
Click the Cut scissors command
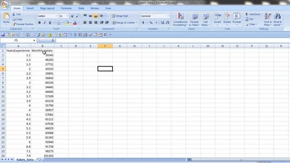pyautogui.click(x=16, y=14)
